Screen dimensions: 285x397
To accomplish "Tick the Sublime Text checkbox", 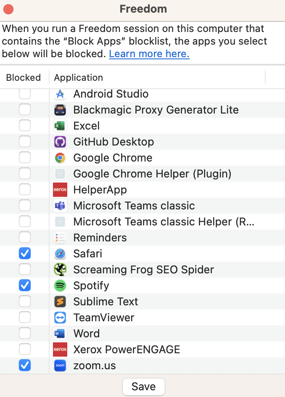I will [x=25, y=302].
